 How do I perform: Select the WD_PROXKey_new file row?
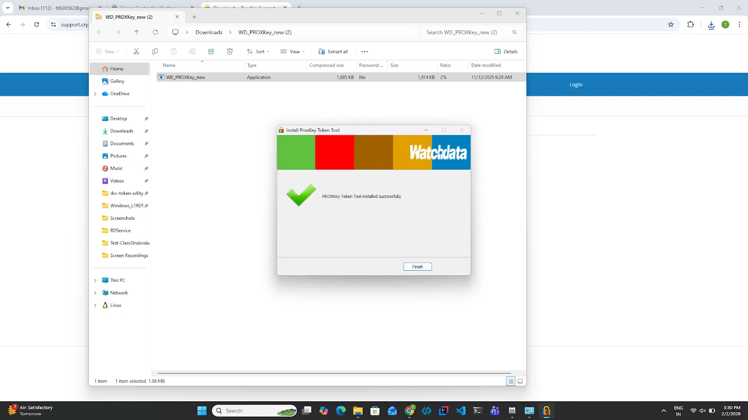click(341, 77)
